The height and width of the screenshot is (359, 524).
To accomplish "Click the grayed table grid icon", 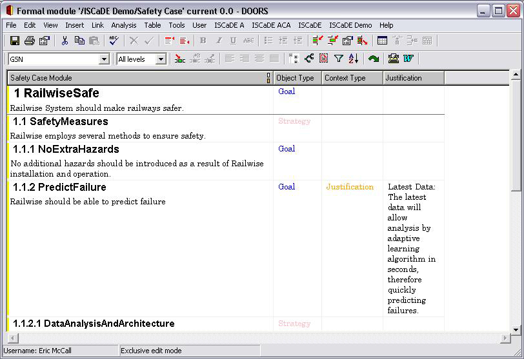I will 427,41.
